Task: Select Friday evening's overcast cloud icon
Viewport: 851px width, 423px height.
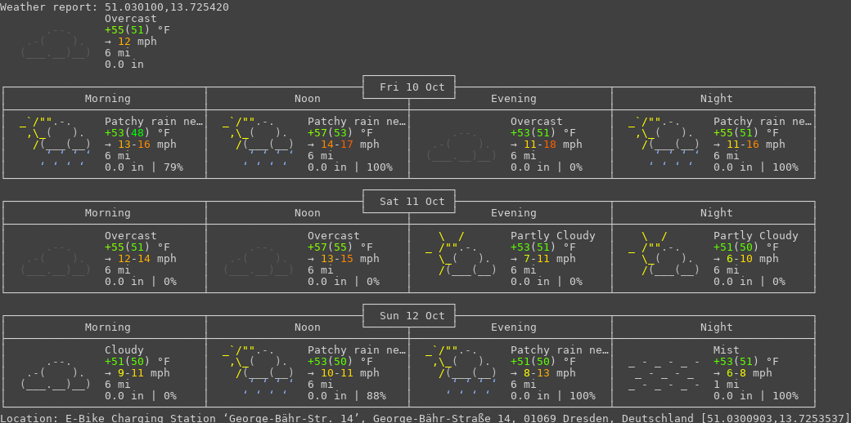Action: click(x=462, y=145)
